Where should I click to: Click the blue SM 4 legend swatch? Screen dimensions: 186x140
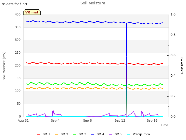[x=92, y=135]
